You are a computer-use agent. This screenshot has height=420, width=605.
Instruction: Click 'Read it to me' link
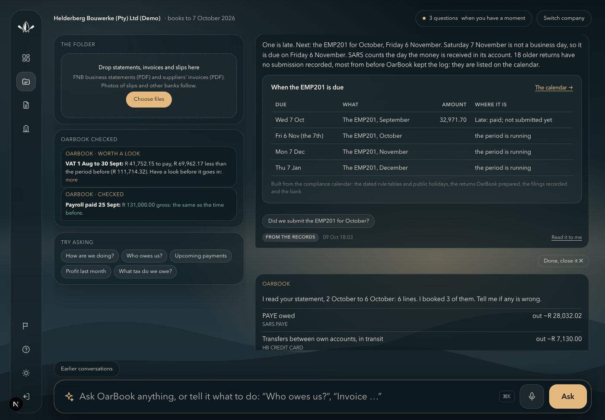[567, 237]
